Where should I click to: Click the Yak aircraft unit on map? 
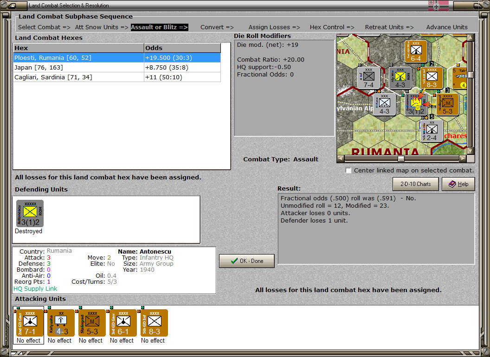click(x=459, y=78)
